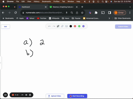Click the Siri icon in menu bar

click(111, 2)
